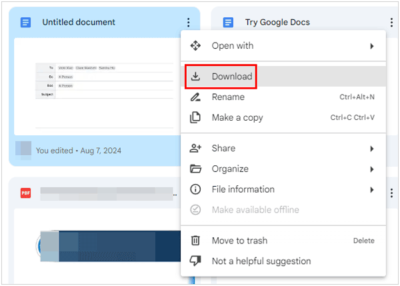Screen dimensions: 400x286
Task: Open the Untitled document preview thumbnail
Action: pyautogui.click(x=97, y=87)
